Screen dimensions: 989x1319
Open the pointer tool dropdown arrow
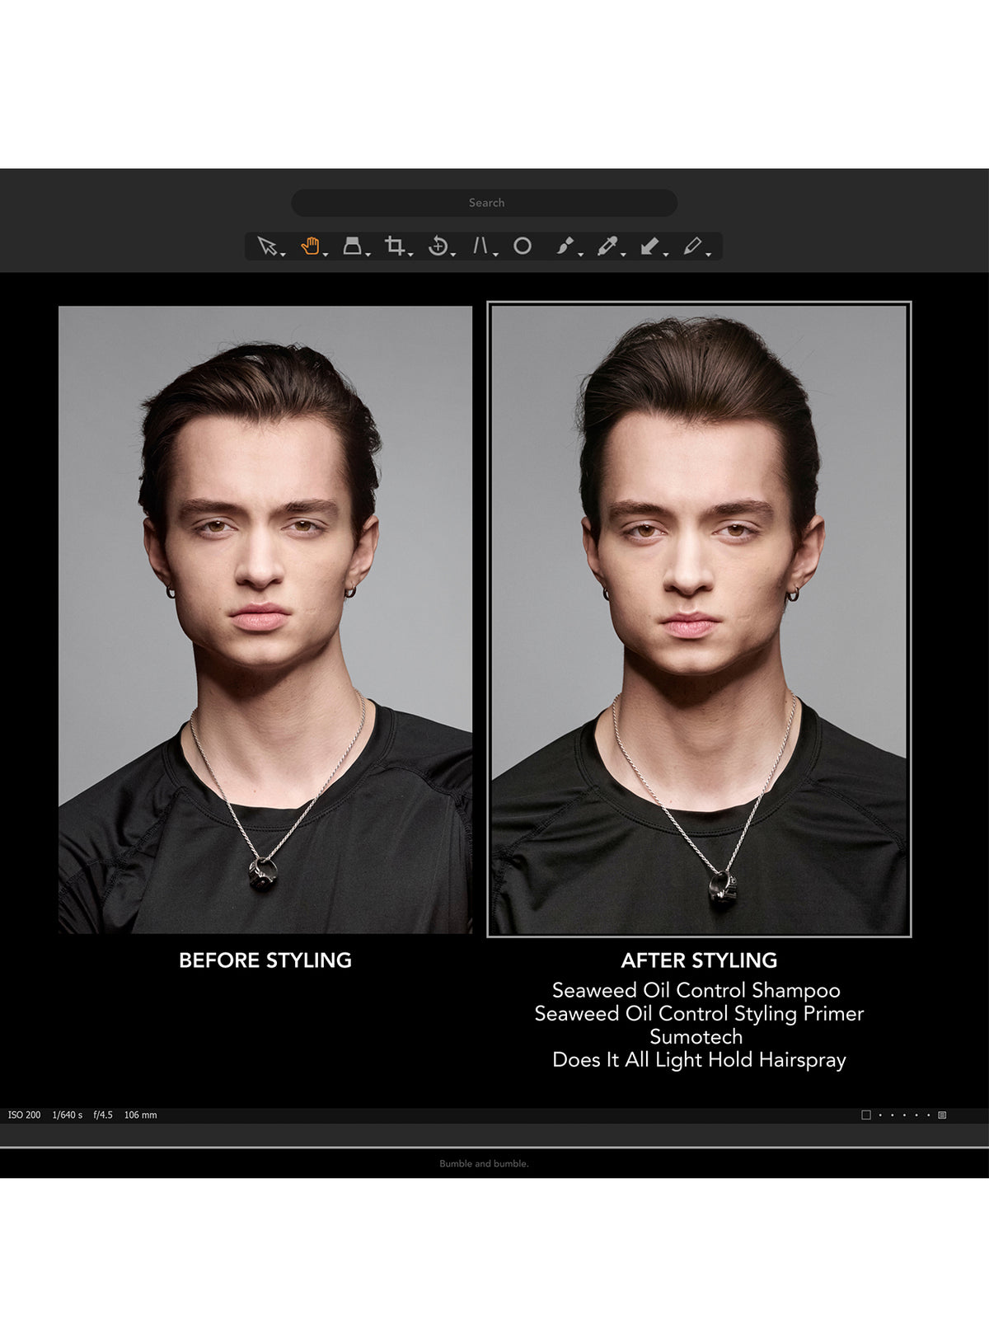283,255
